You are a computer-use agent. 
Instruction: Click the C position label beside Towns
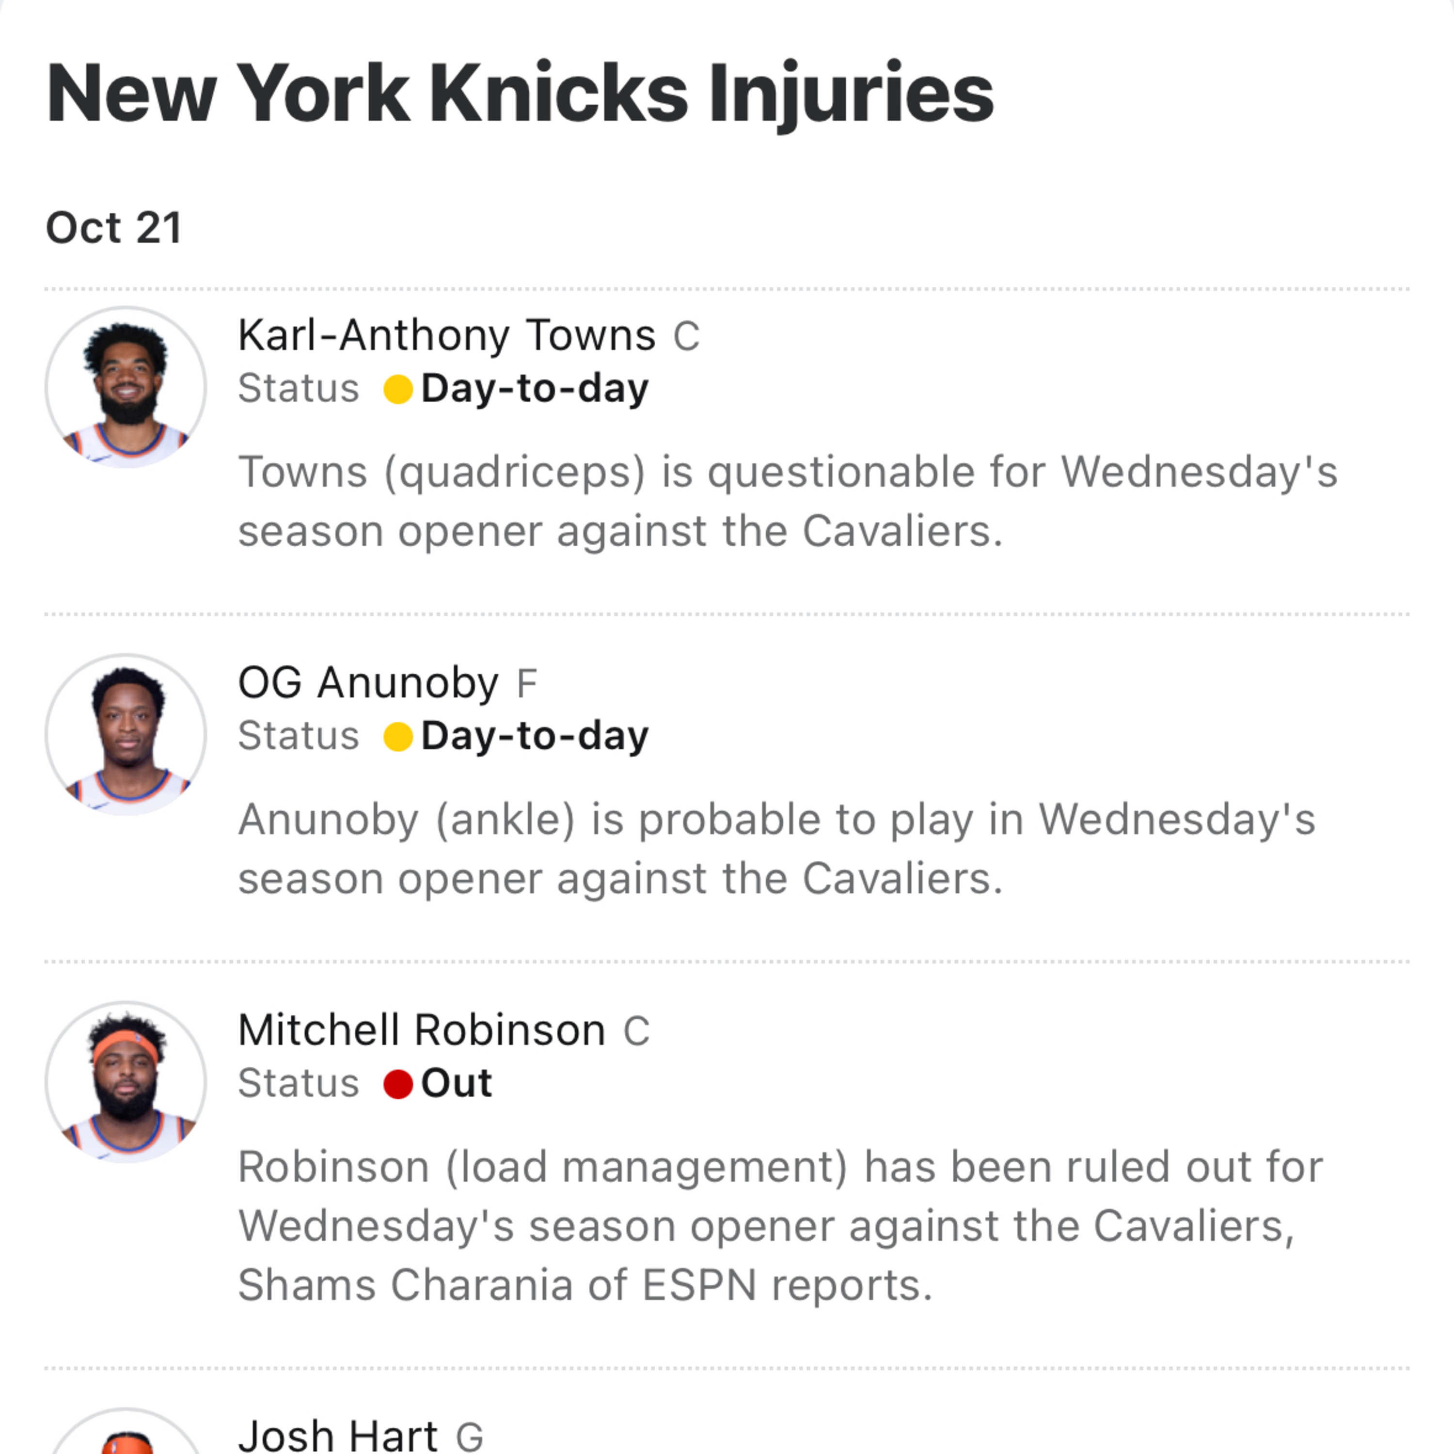click(x=686, y=336)
